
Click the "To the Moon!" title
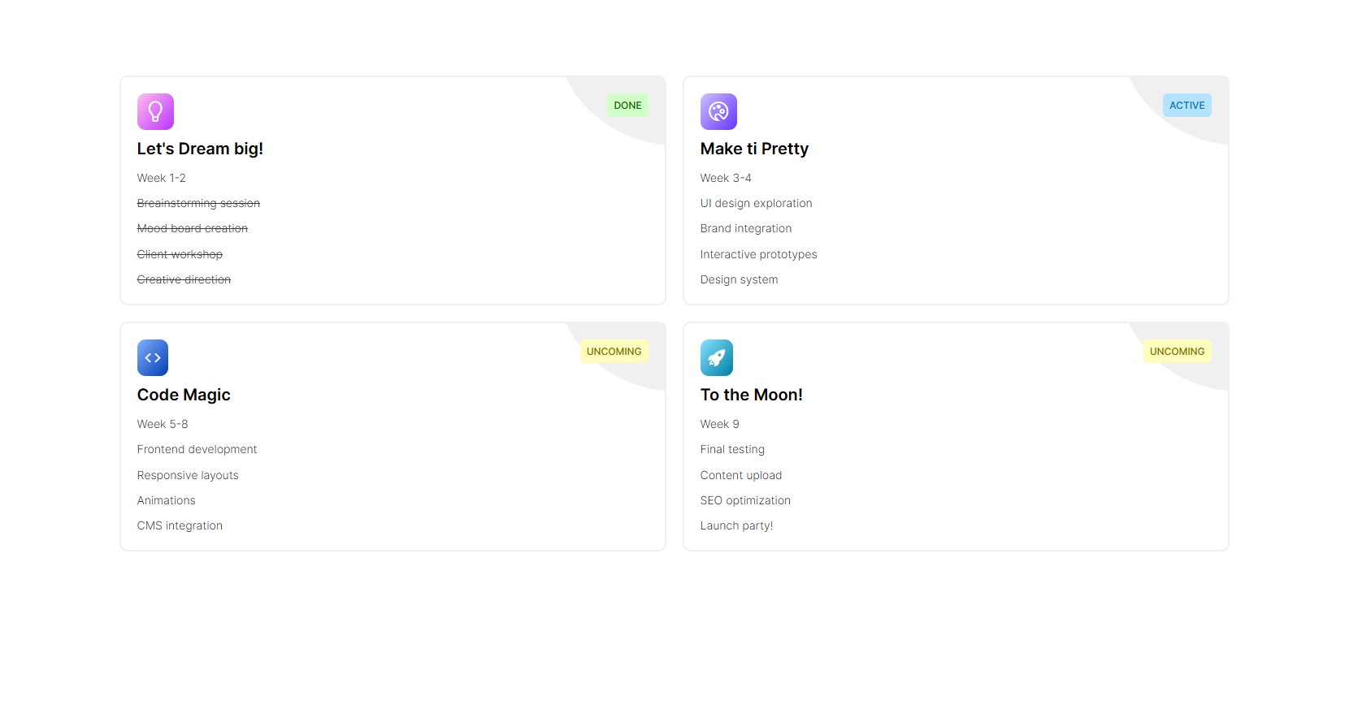tap(751, 396)
